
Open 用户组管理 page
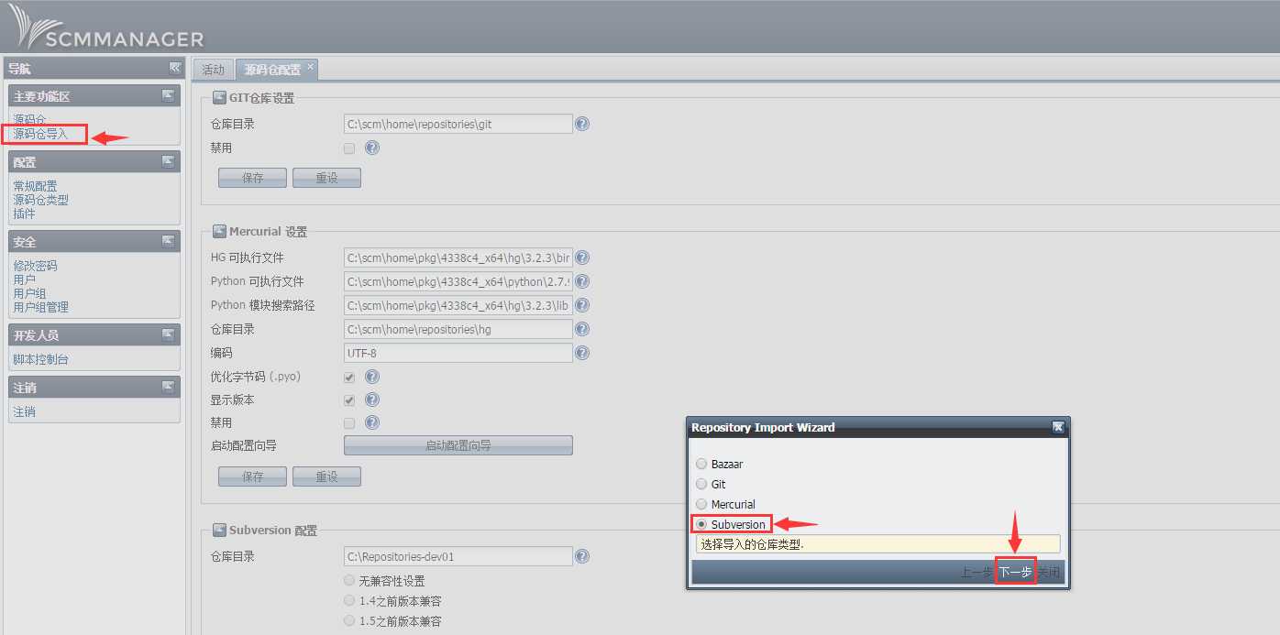40,307
